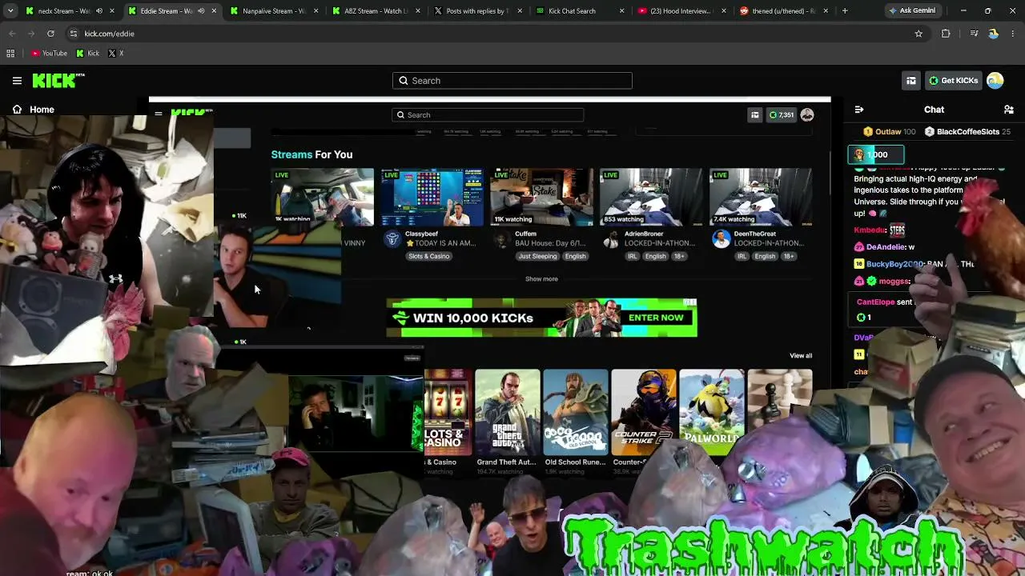Click the Outlaw top gifter entry
The width and height of the screenshot is (1025, 576).
(x=889, y=132)
